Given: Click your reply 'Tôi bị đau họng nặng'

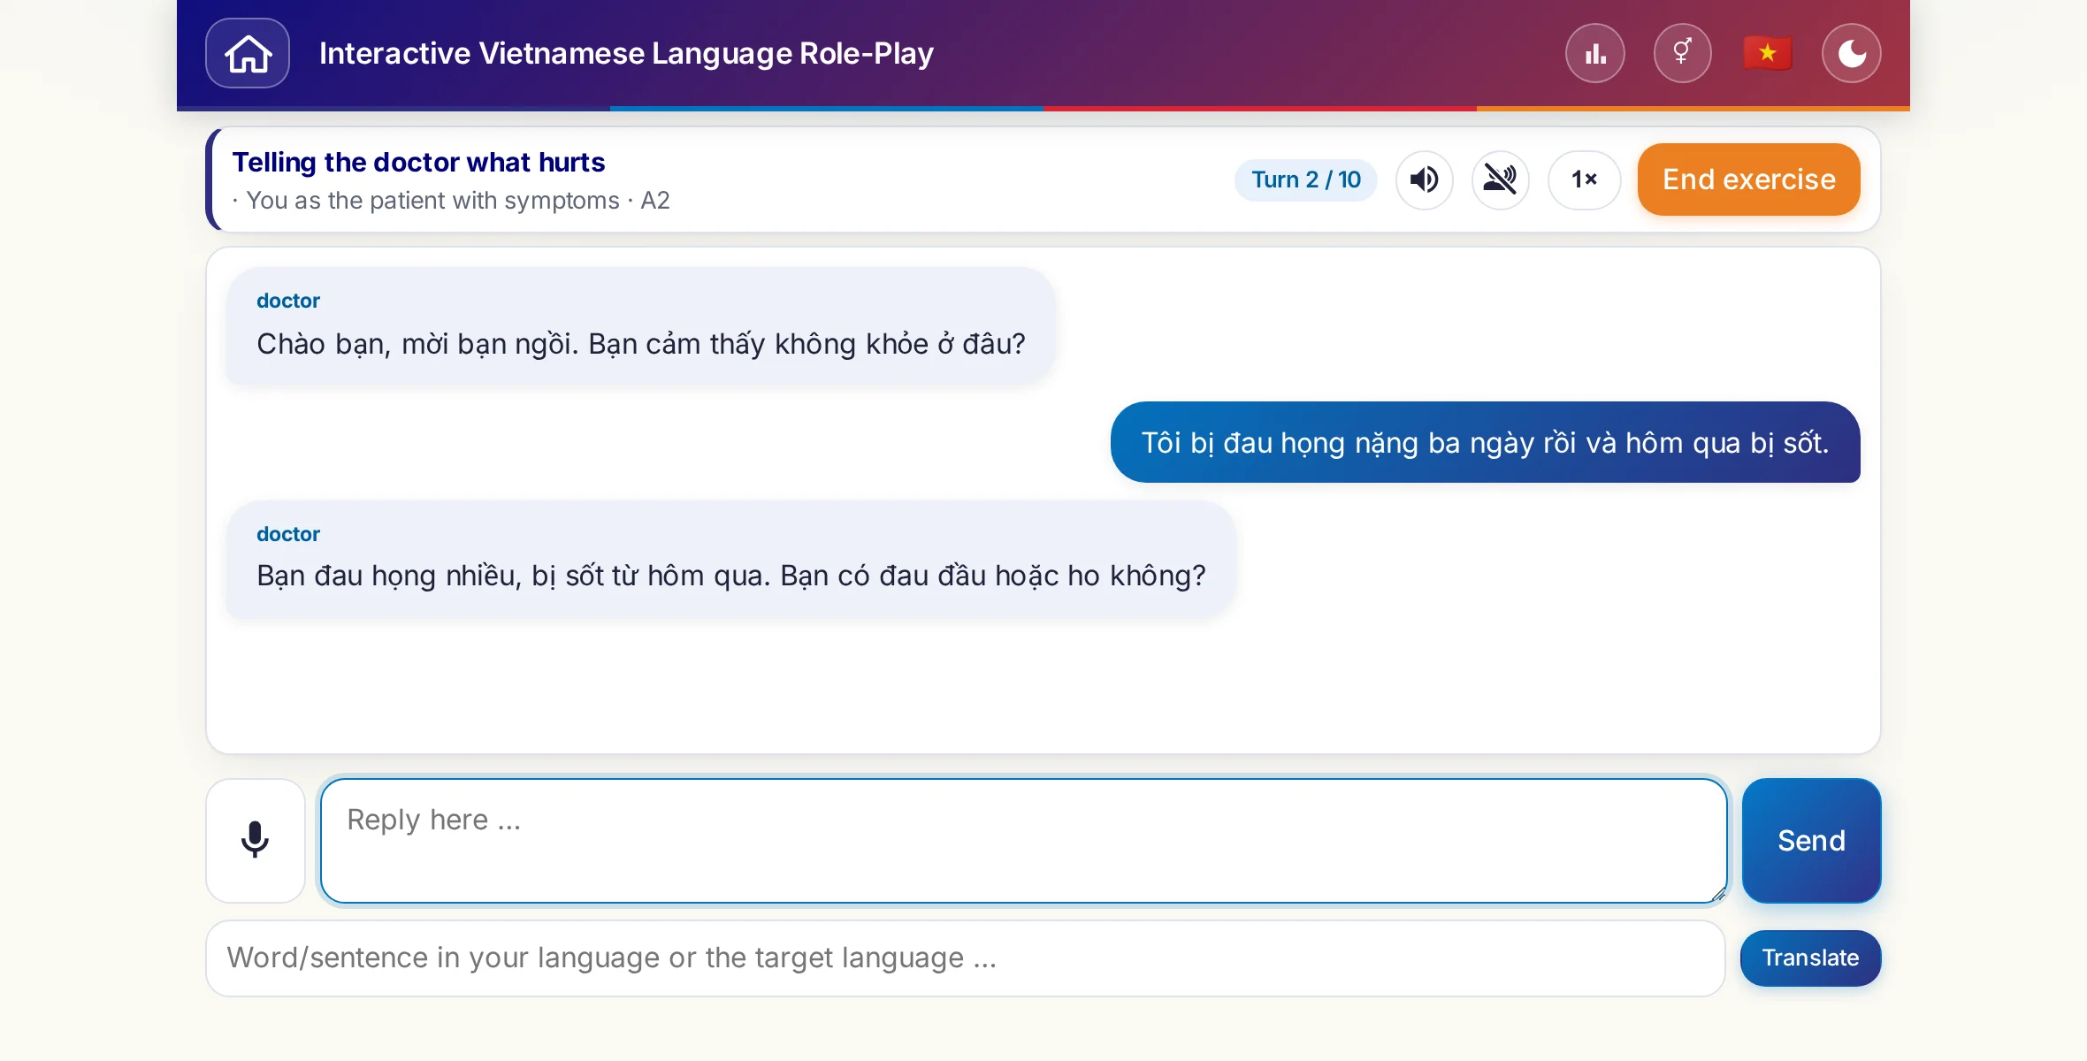Looking at the screenshot, I should pos(1485,442).
